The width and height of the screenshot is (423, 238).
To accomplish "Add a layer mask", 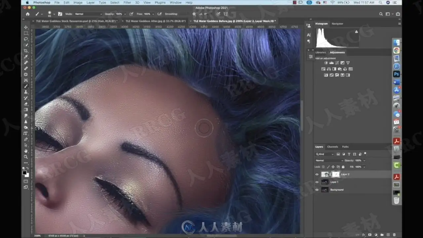I will click(370, 235).
